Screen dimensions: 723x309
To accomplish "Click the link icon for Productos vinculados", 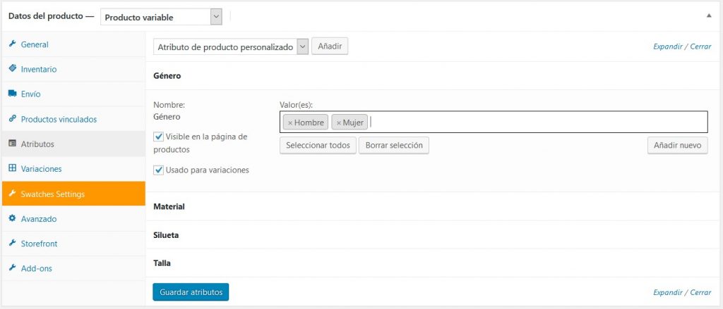I will [12, 119].
